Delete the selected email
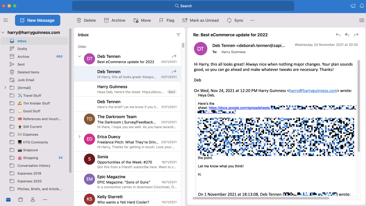Viewport: 366px width, 206px height. click(x=86, y=20)
